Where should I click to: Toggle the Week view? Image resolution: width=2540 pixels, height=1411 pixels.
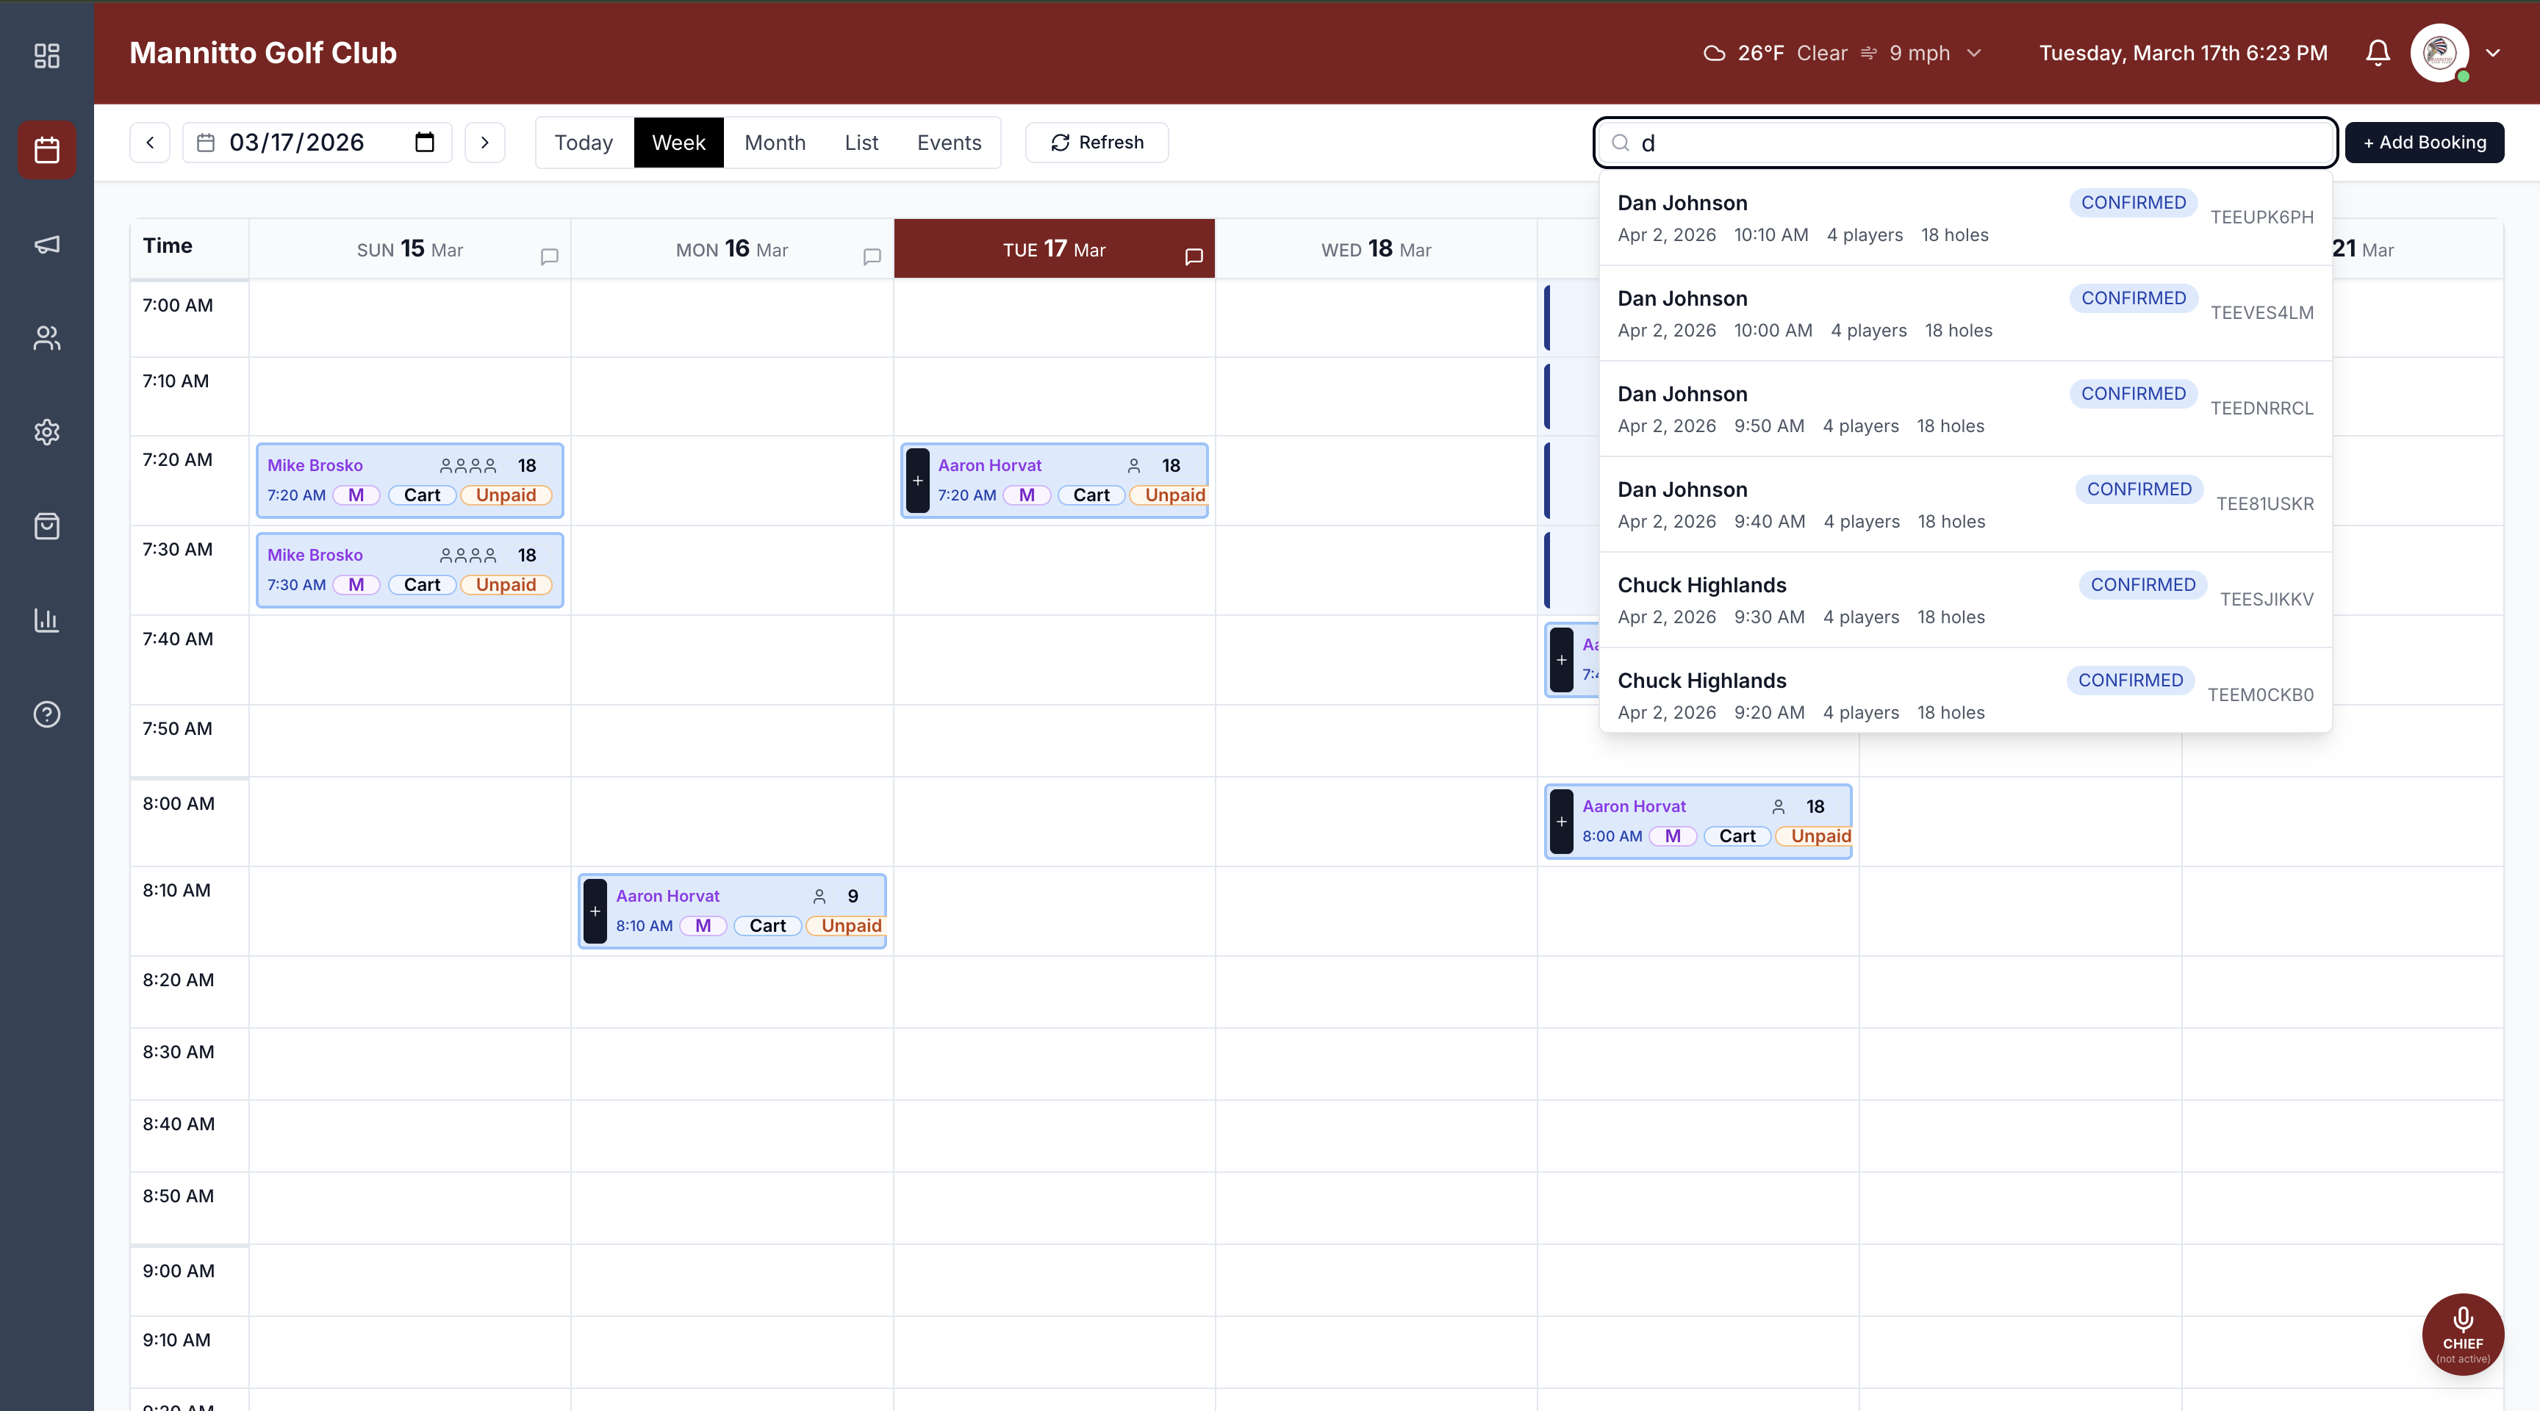[x=678, y=142]
